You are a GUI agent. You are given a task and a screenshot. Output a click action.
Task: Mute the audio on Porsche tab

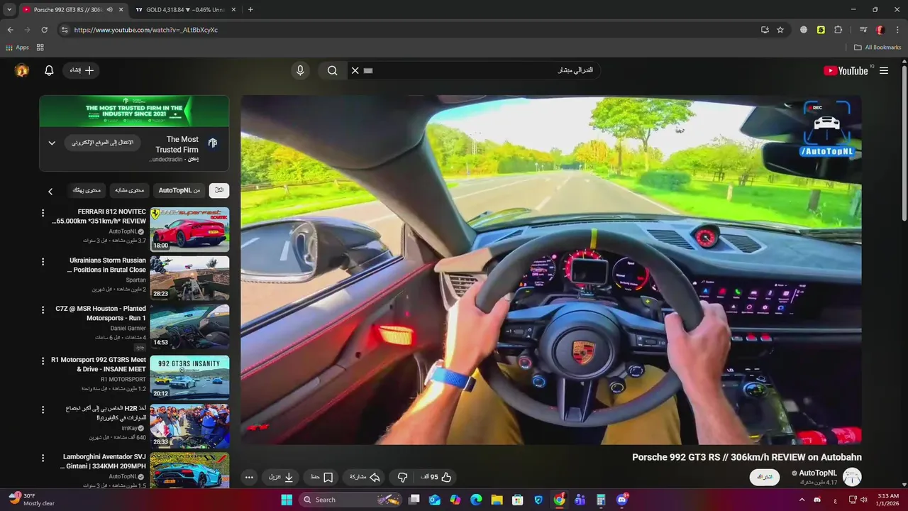pyautogui.click(x=109, y=10)
